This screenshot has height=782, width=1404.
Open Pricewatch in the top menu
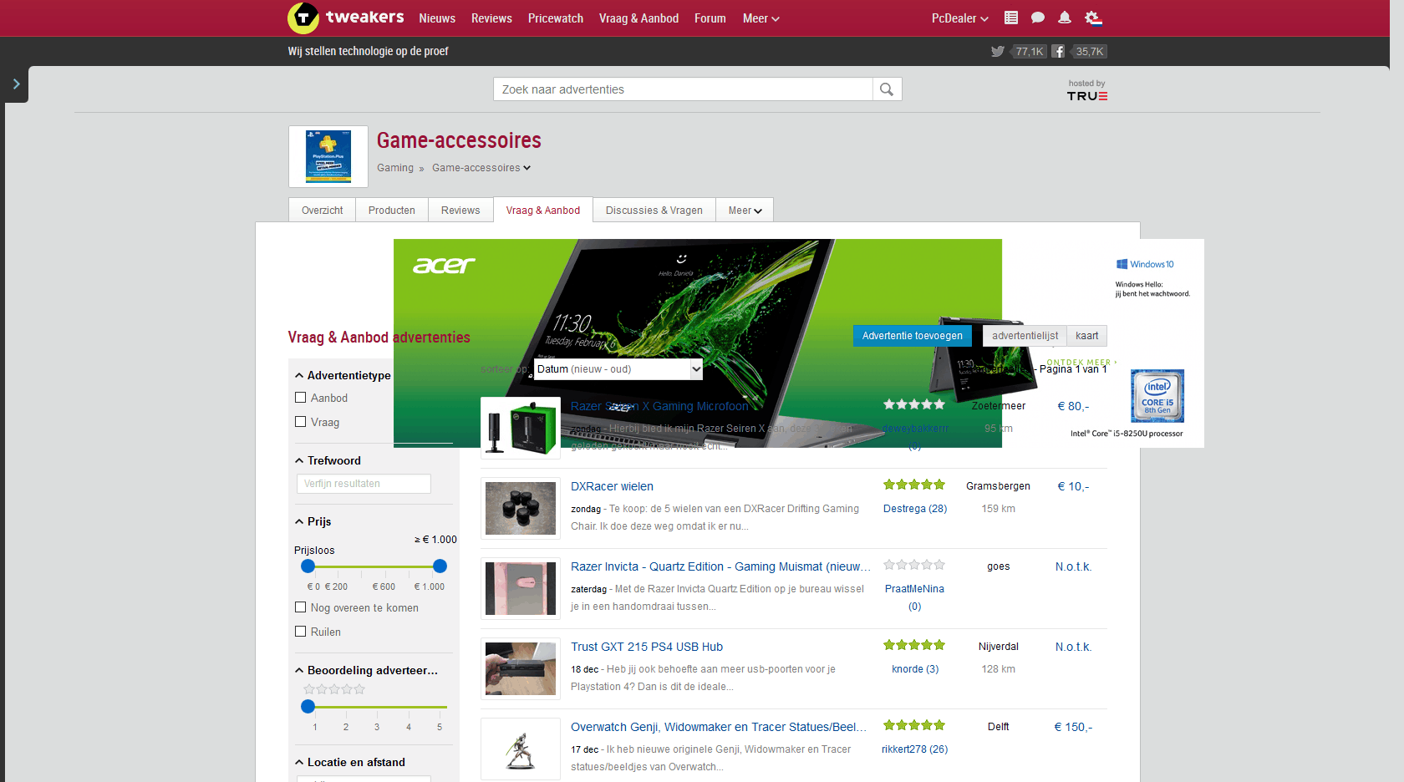click(x=556, y=18)
